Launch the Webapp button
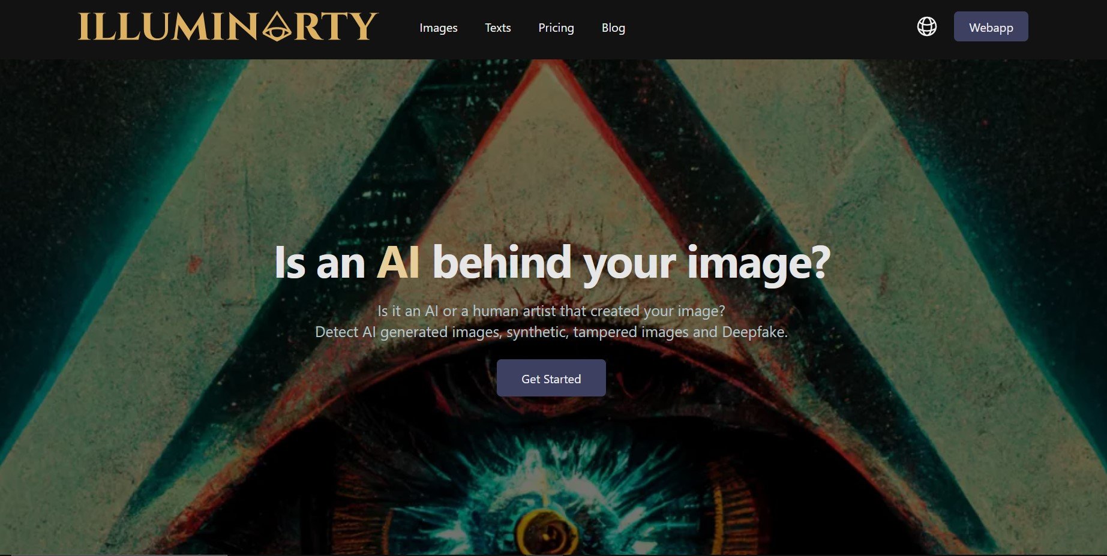Image resolution: width=1107 pixels, height=556 pixels. (991, 27)
